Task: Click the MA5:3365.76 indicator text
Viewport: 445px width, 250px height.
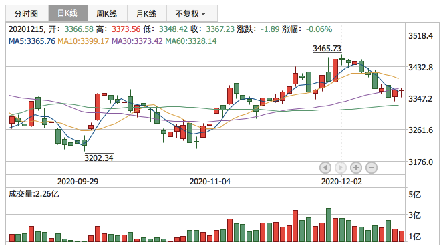Action: (x=32, y=41)
